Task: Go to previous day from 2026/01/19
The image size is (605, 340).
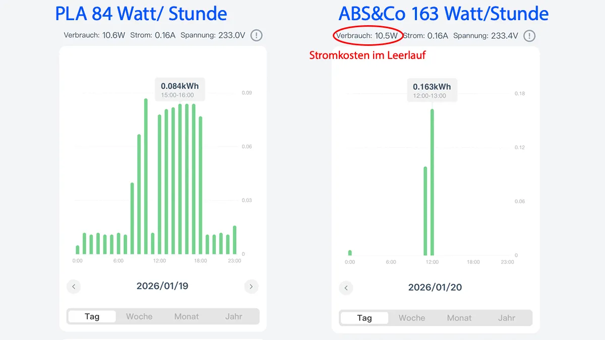Action: pos(74,287)
